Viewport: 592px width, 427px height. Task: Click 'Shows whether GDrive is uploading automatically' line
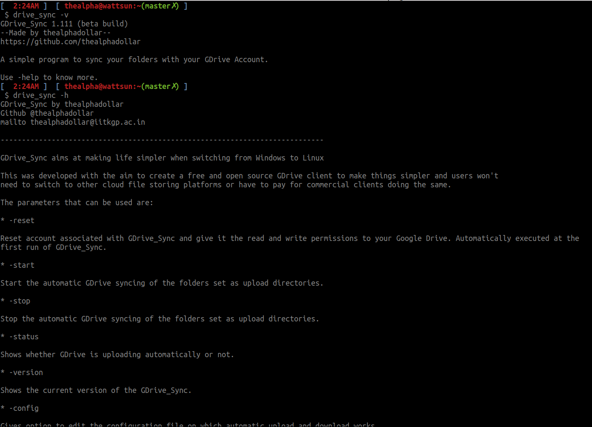point(117,355)
